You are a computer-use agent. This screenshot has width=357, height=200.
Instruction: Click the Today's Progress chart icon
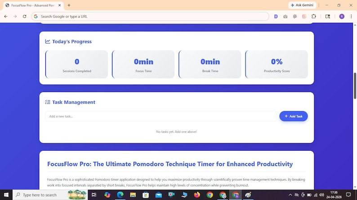pyautogui.click(x=48, y=41)
